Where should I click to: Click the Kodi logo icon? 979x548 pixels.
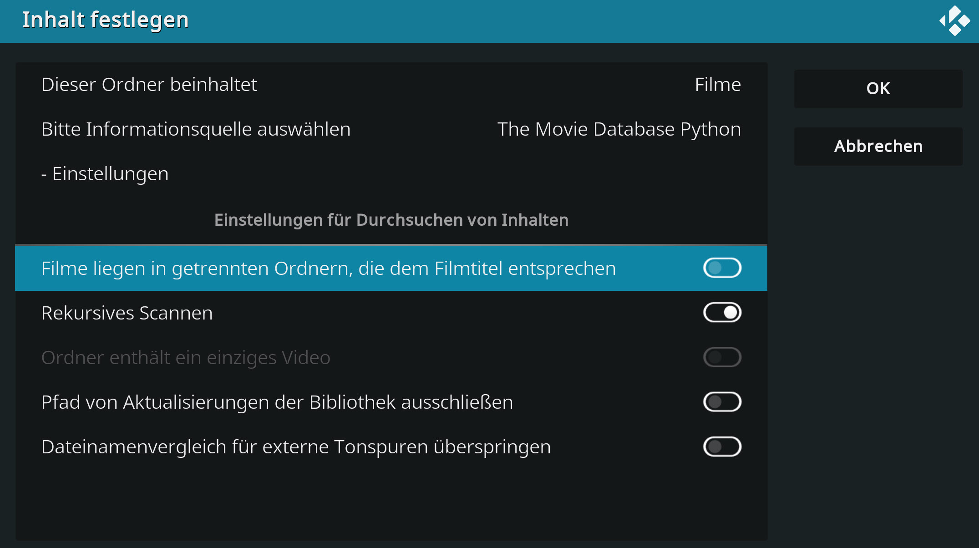coord(954,21)
